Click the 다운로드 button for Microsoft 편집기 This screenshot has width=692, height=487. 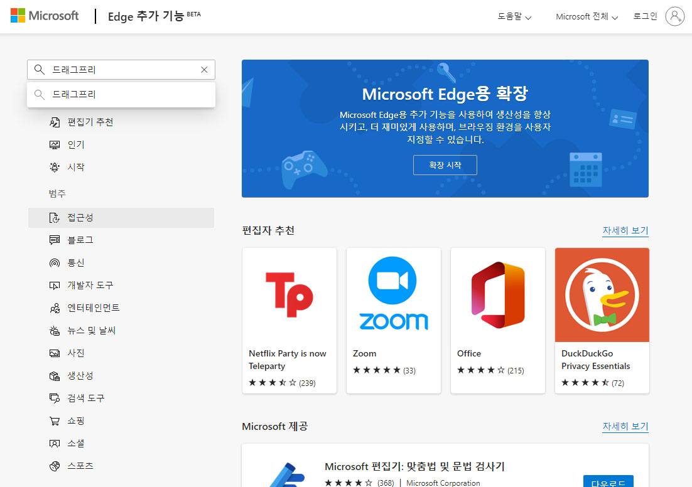coord(608,482)
